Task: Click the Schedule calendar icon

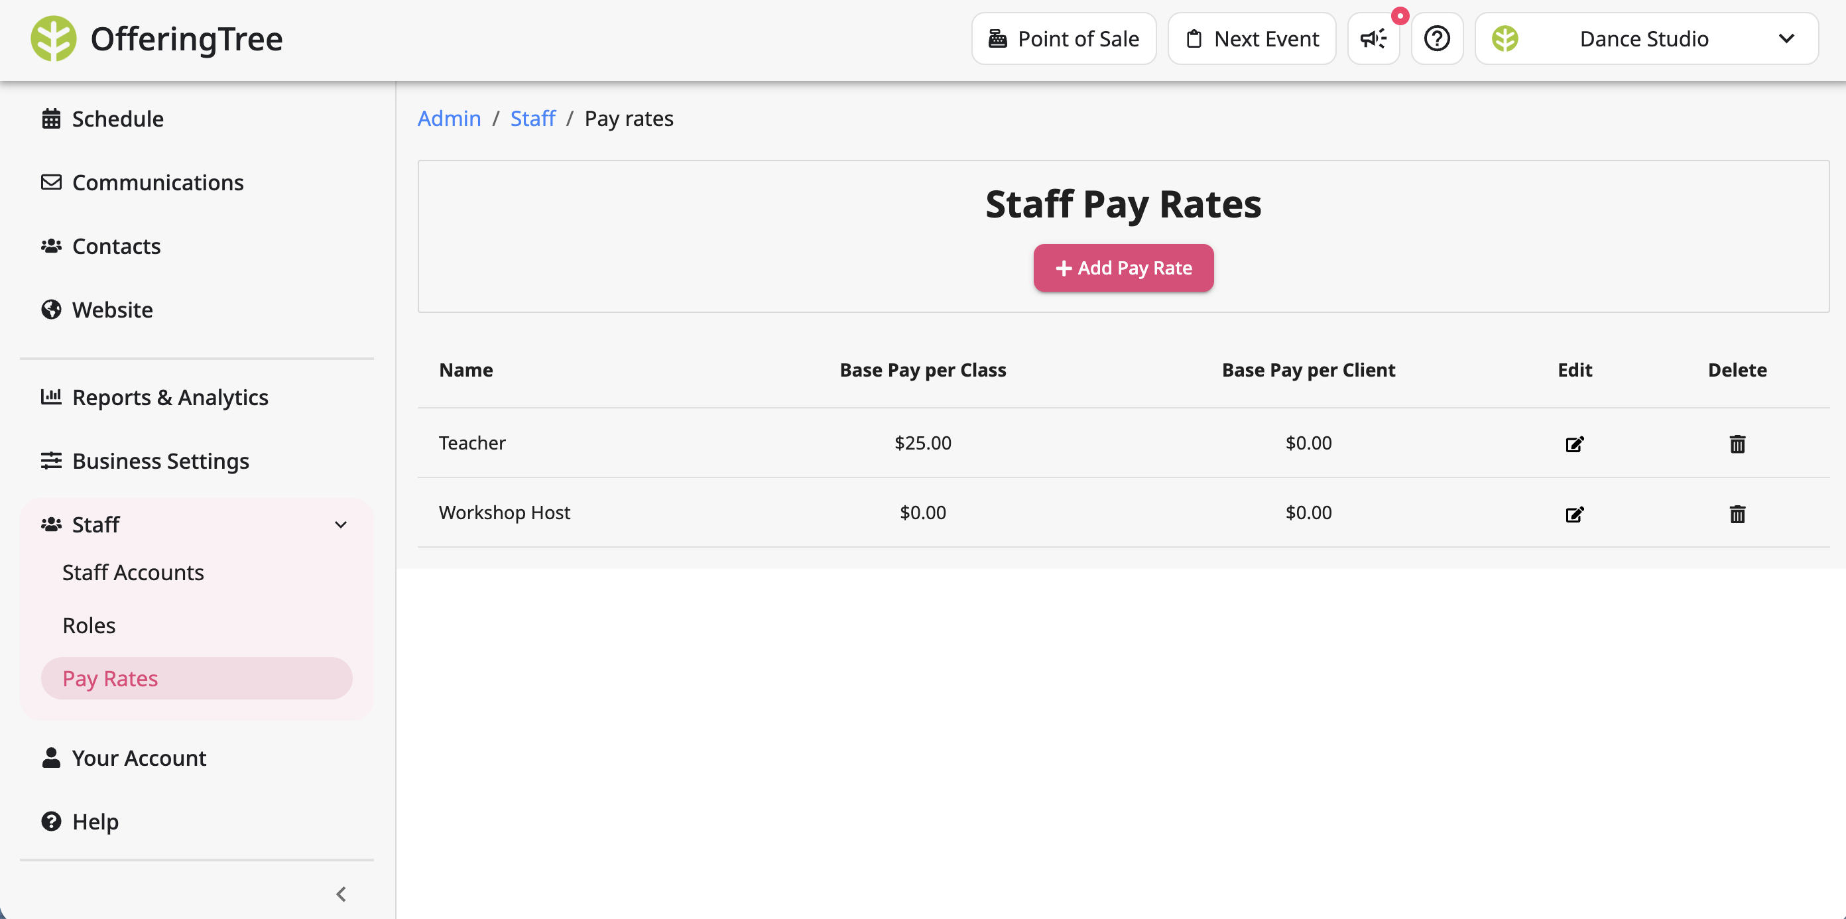Action: (51, 119)
